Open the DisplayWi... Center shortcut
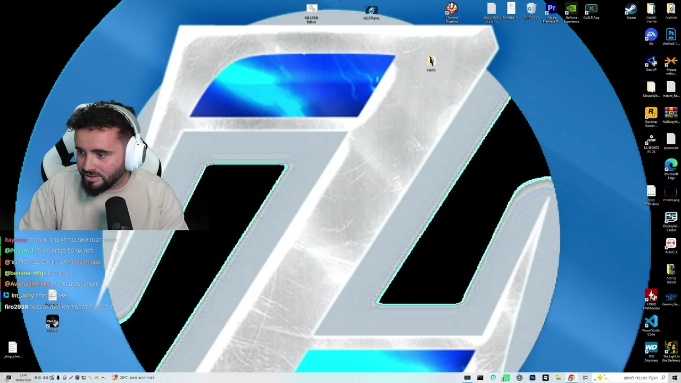Viewport: 681px width, 383px height. tap(671, 222)
